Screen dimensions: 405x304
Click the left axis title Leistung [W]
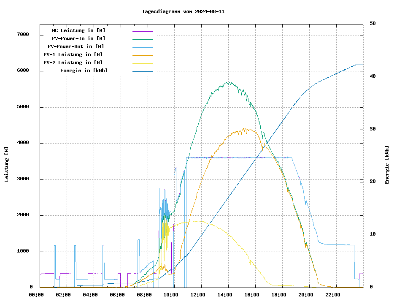coord(7,164)
